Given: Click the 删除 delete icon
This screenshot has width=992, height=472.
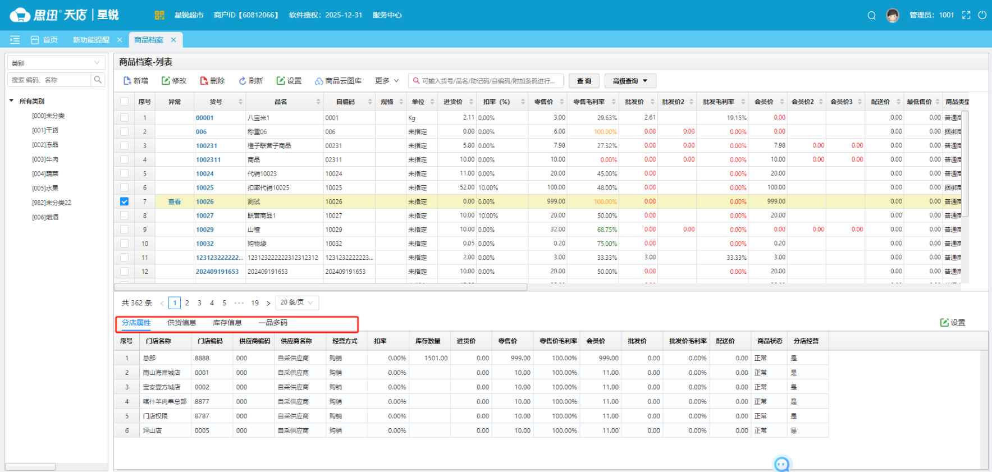Looking at the screenshot, I should point(204,81).
